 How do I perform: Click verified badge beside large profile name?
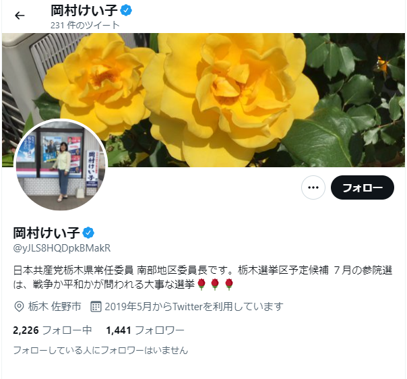coord(88,233)
